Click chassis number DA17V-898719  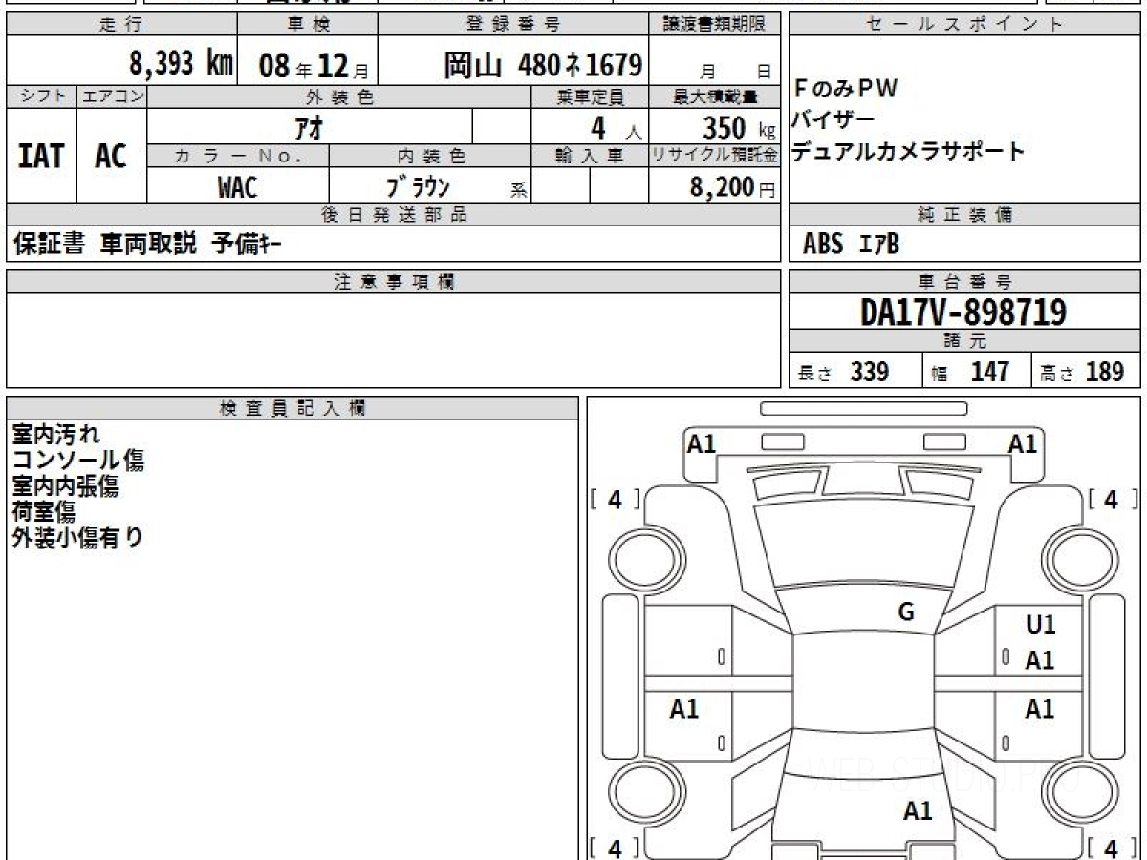[963, 312]
